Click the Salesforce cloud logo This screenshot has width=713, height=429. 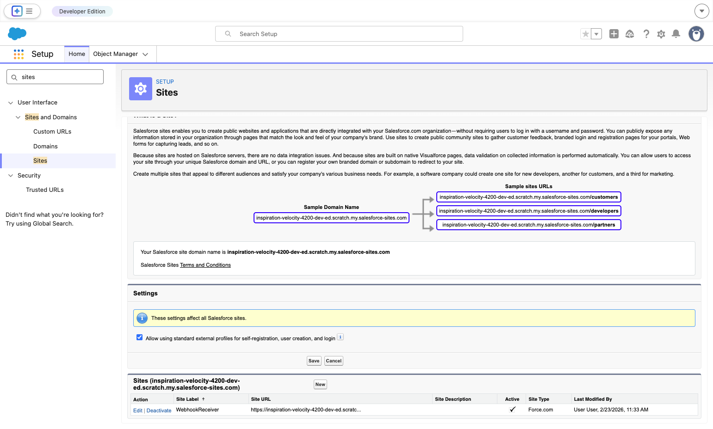(17, 33)
